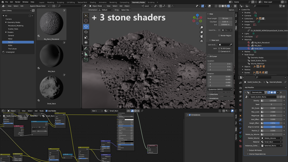This screenshot has width=288, height=162.
Task: Enable Lock To 3D Cursor checkbox
Action: (219, 48)
